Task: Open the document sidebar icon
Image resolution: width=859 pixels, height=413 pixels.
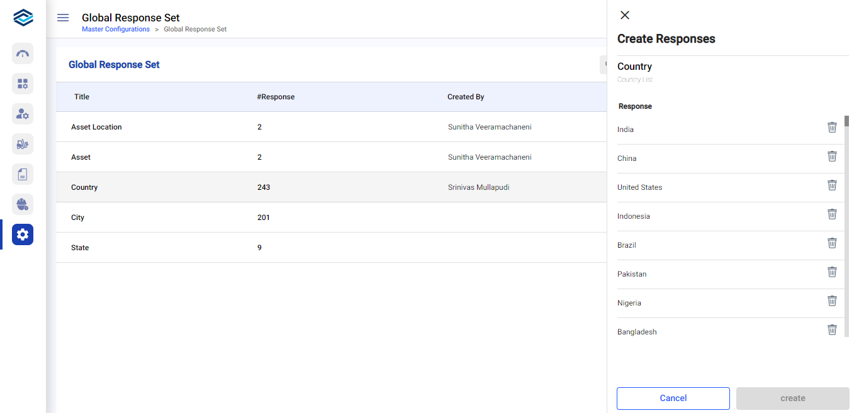Action: [x=23, y=174]
